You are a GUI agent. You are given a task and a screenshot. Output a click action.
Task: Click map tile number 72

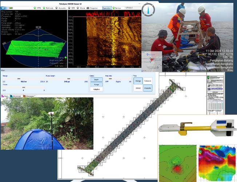tap(95, 164)
